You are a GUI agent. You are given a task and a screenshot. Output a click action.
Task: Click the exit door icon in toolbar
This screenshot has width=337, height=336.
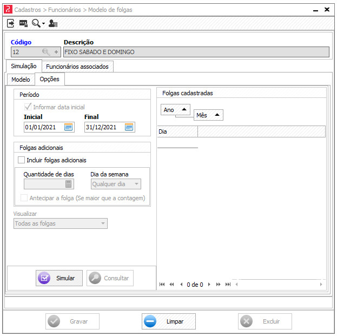point(10,23)
